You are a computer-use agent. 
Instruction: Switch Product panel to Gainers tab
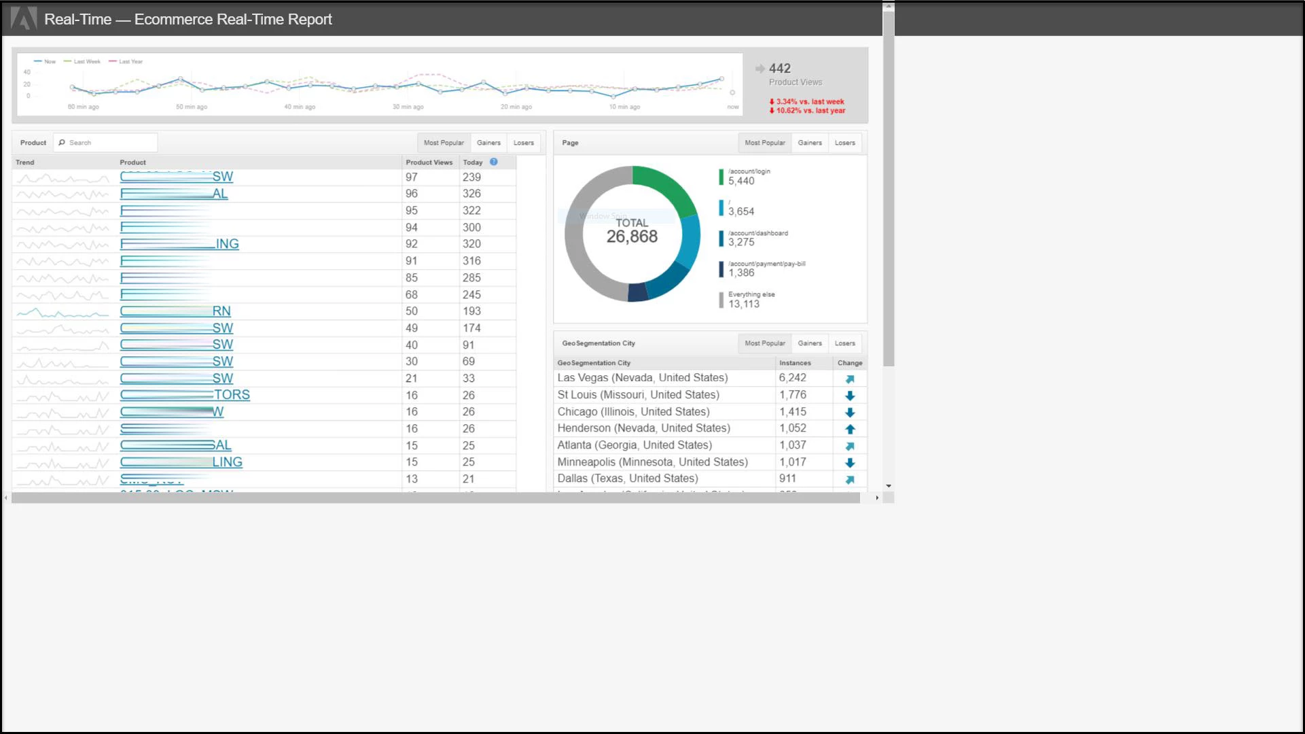[x=488, y=143]
